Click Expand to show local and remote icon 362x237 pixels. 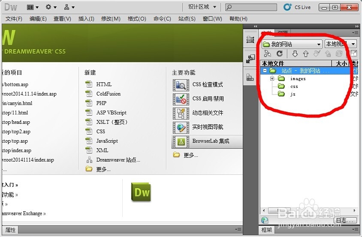[353, 54]
